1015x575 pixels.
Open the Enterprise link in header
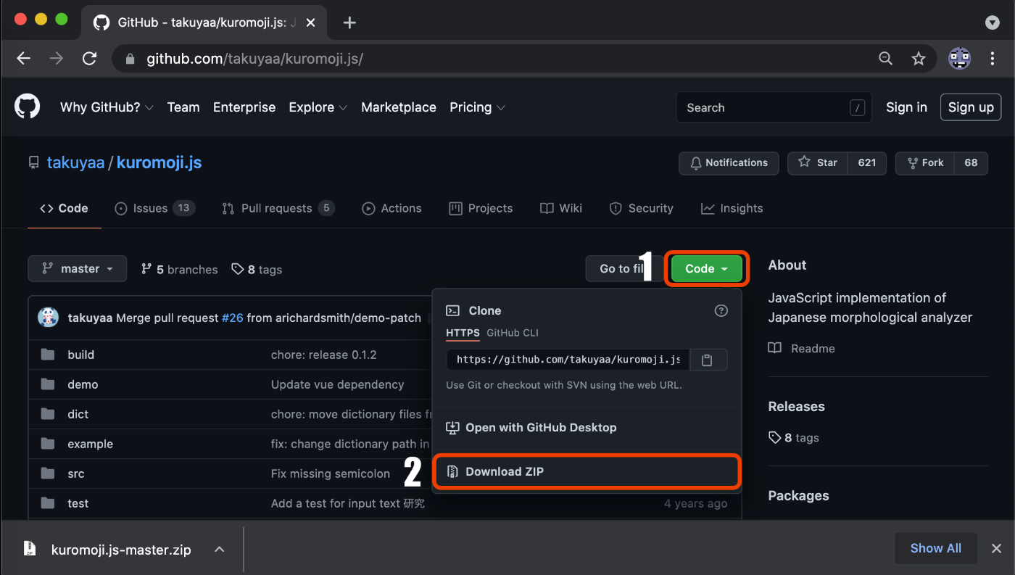pos(244,107)
